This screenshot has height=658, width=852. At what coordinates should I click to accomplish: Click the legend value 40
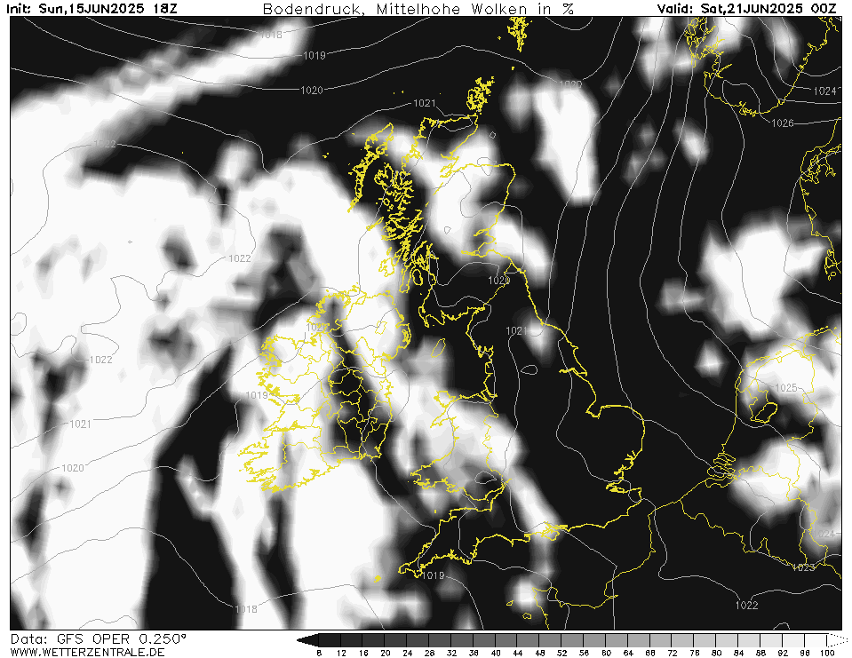[x=496, y=653]
